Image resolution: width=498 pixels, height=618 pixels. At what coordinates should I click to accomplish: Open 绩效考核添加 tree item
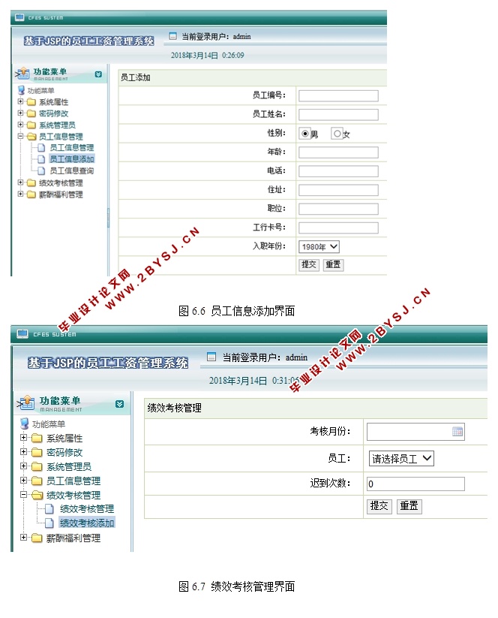click(86, 523)
